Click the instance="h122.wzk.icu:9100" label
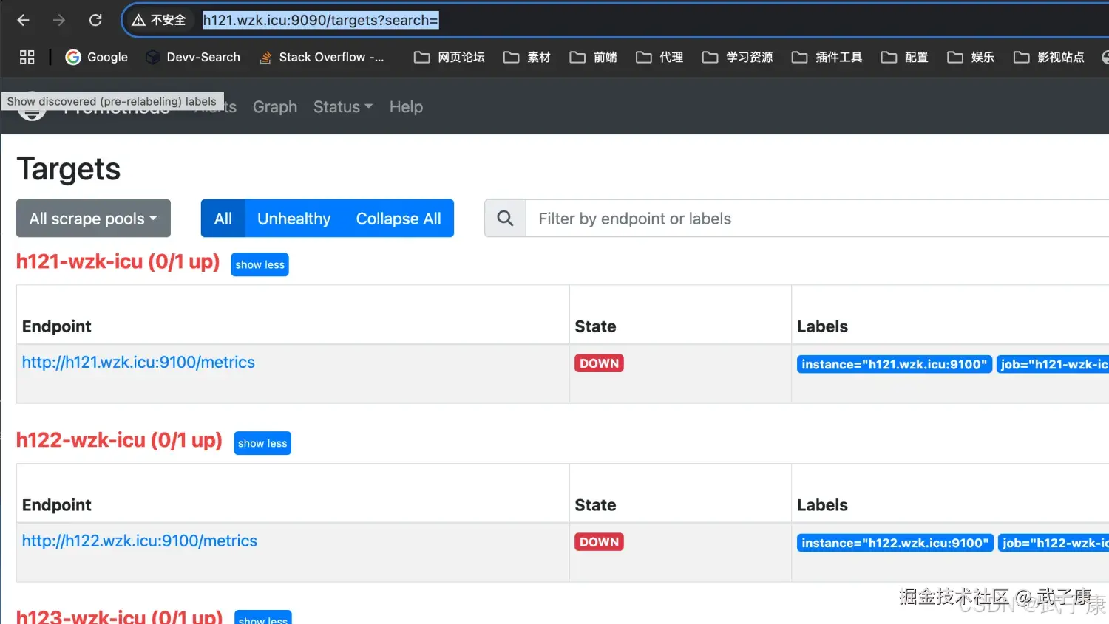 pos(895,543)
